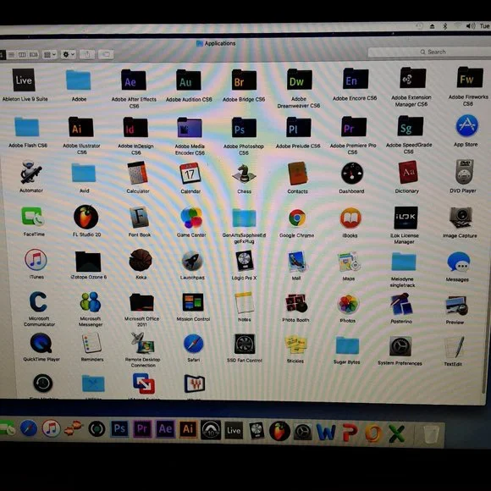Viewport: 491px width, 491px height.
Task: Open the Adobe Illustrator CS6 folder
Action: click(x=80, y=127)
